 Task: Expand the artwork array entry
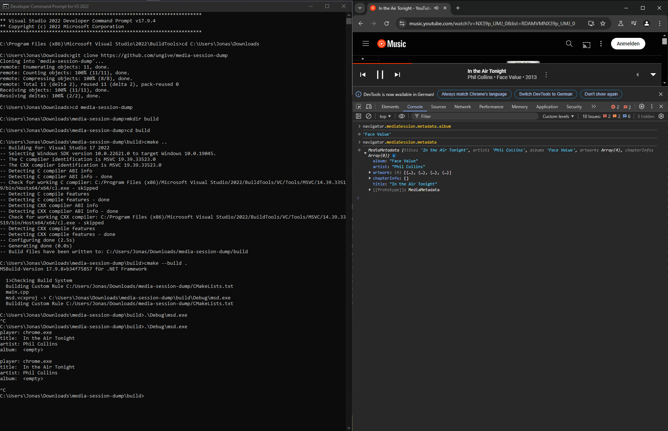click(x=370, y=172)
